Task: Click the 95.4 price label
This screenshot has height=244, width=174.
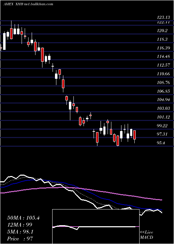Action: pos(161,143)
